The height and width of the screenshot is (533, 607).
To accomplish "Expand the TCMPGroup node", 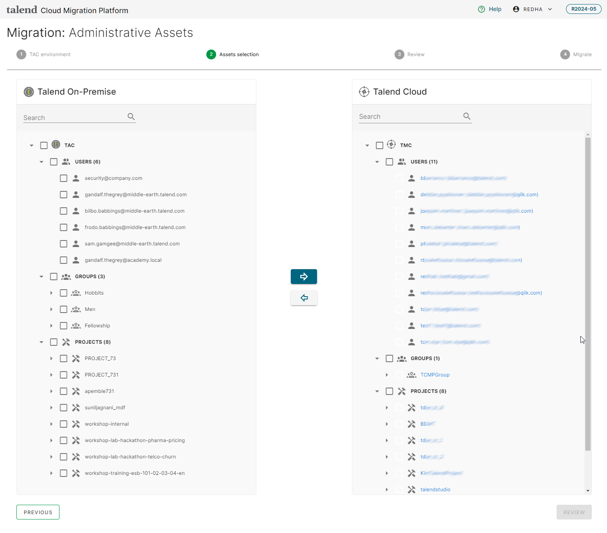I will click(x=387, y=375).
